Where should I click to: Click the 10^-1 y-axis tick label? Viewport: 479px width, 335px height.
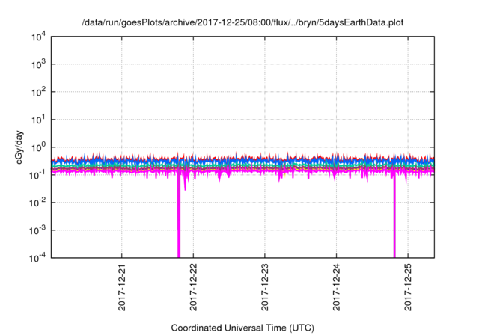(37, 175)
